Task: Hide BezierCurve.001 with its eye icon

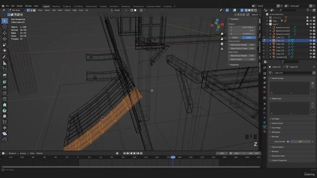Action: pyautogui.click(x=311, y=28)
